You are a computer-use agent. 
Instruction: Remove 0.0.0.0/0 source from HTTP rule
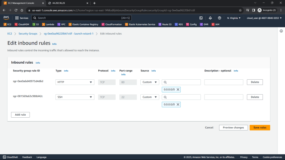(178, 90)
